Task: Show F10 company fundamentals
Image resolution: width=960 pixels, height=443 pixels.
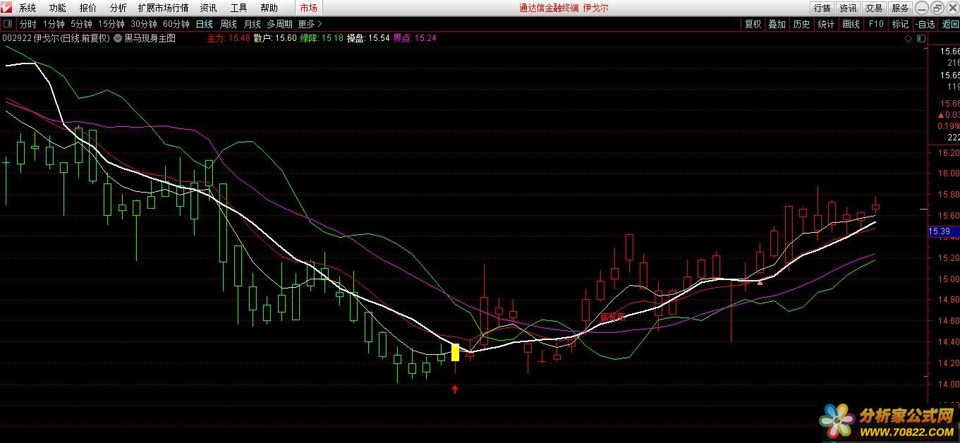Action: (876, 23)
